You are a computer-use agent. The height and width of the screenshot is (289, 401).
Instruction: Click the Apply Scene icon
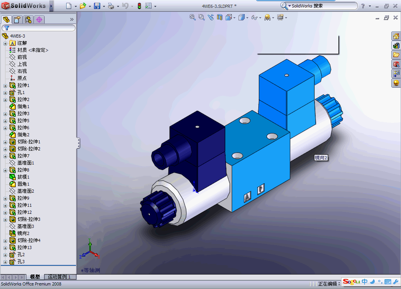[x=267, y=17]
